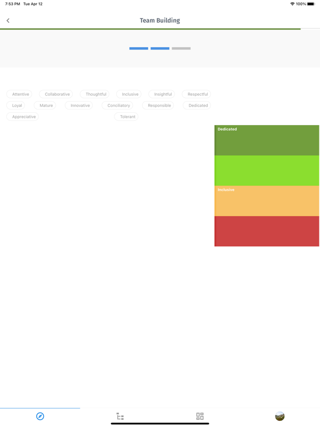Select the Responsible trait chip

158,106
